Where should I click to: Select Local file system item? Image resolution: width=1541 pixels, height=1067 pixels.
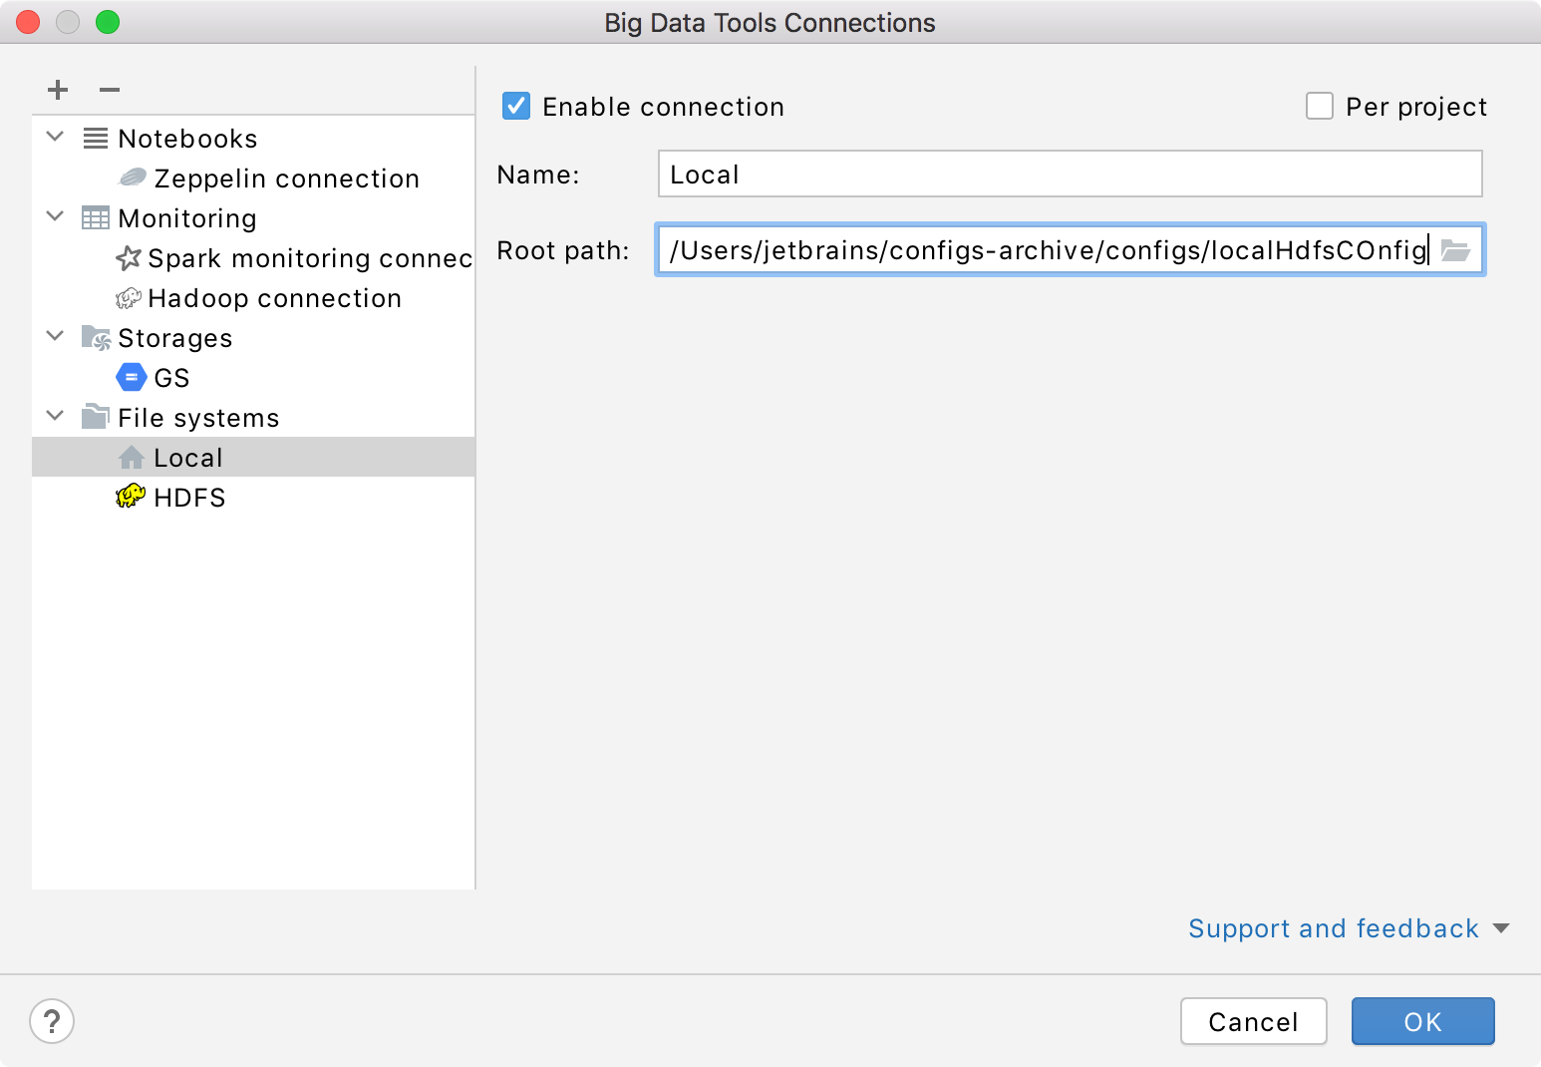(x=253, y=457)
